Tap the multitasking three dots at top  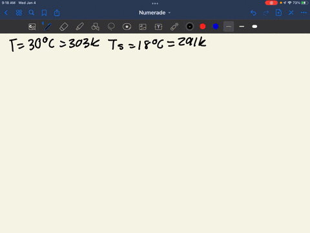point(155,3)
